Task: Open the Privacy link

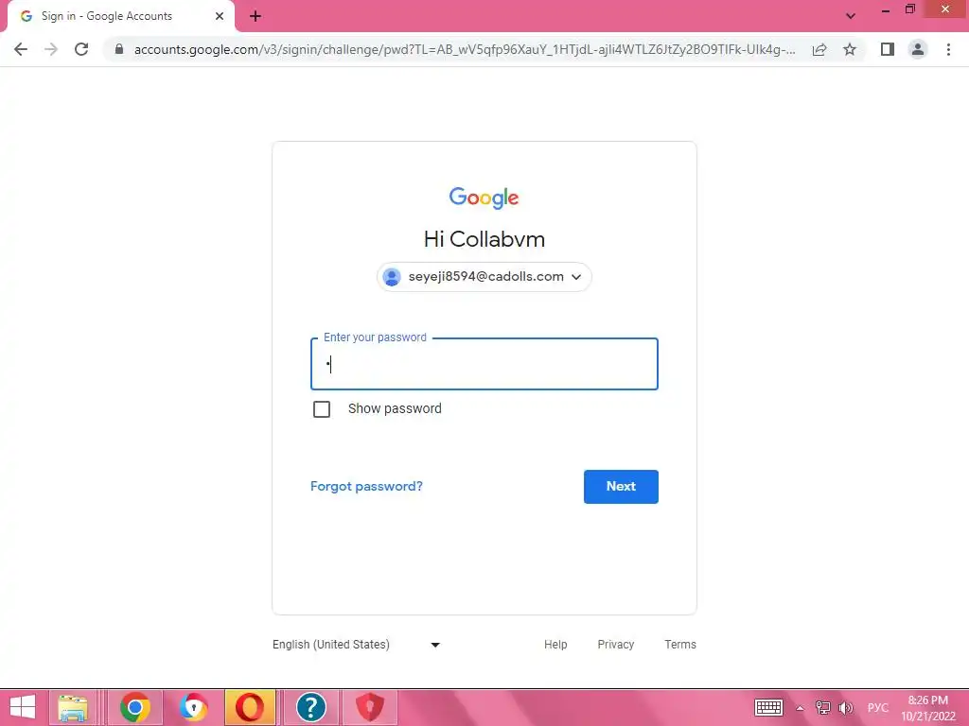Action: tap(615, 645)
